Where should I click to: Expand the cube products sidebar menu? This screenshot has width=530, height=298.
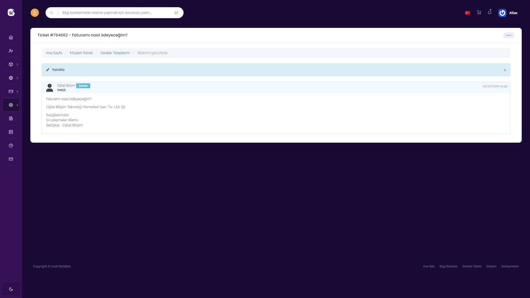(x=11, y=64)
